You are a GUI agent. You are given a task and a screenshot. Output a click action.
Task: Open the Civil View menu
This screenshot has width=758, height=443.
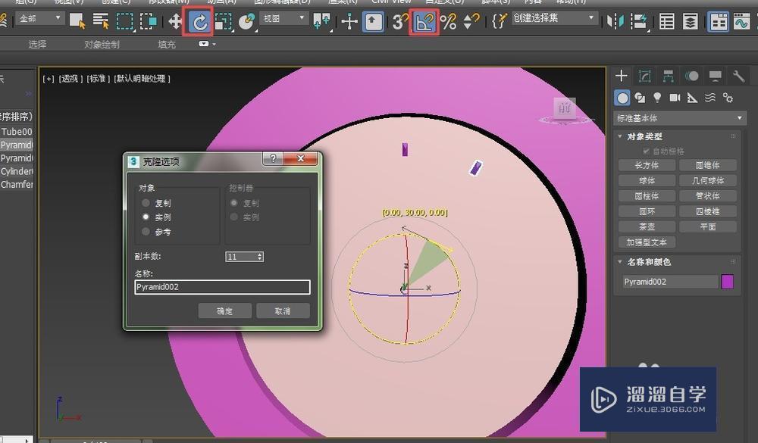(x=390, y=3)
